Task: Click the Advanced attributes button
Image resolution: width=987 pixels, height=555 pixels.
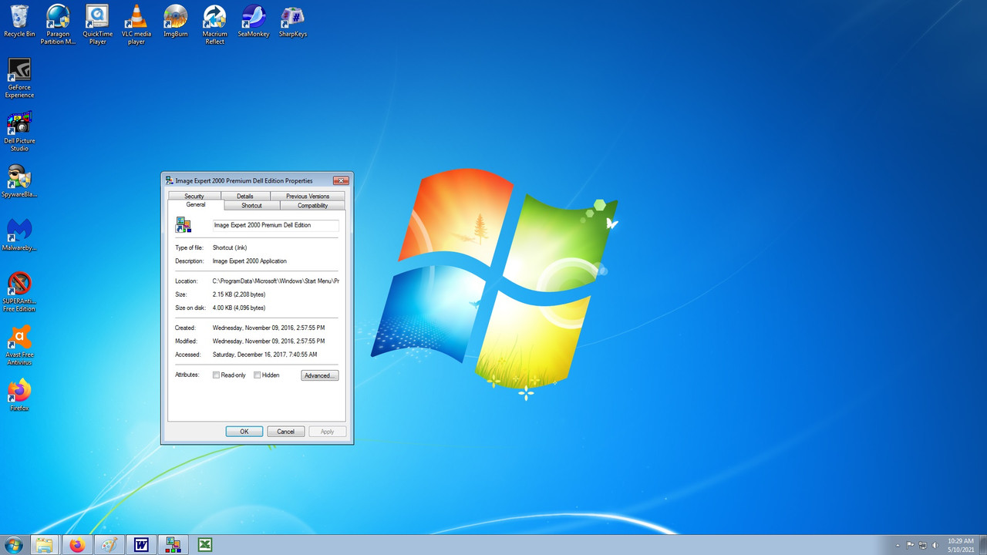Action: coord(319,375)
